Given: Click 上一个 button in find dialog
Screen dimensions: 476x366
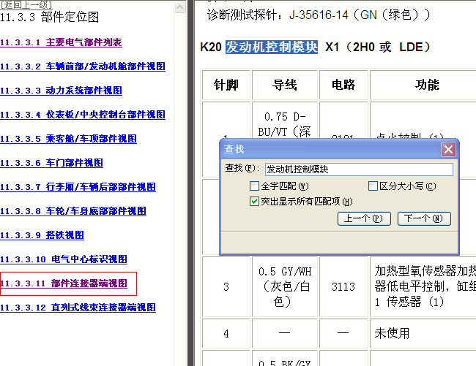Looking at the screenshot, I should (364, 218).
